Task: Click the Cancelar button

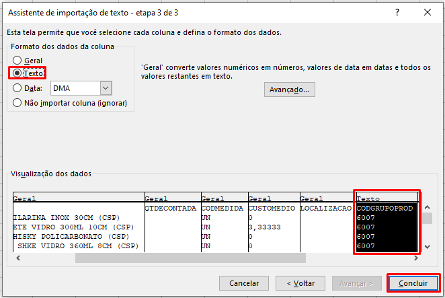Action: click(244, 283)
